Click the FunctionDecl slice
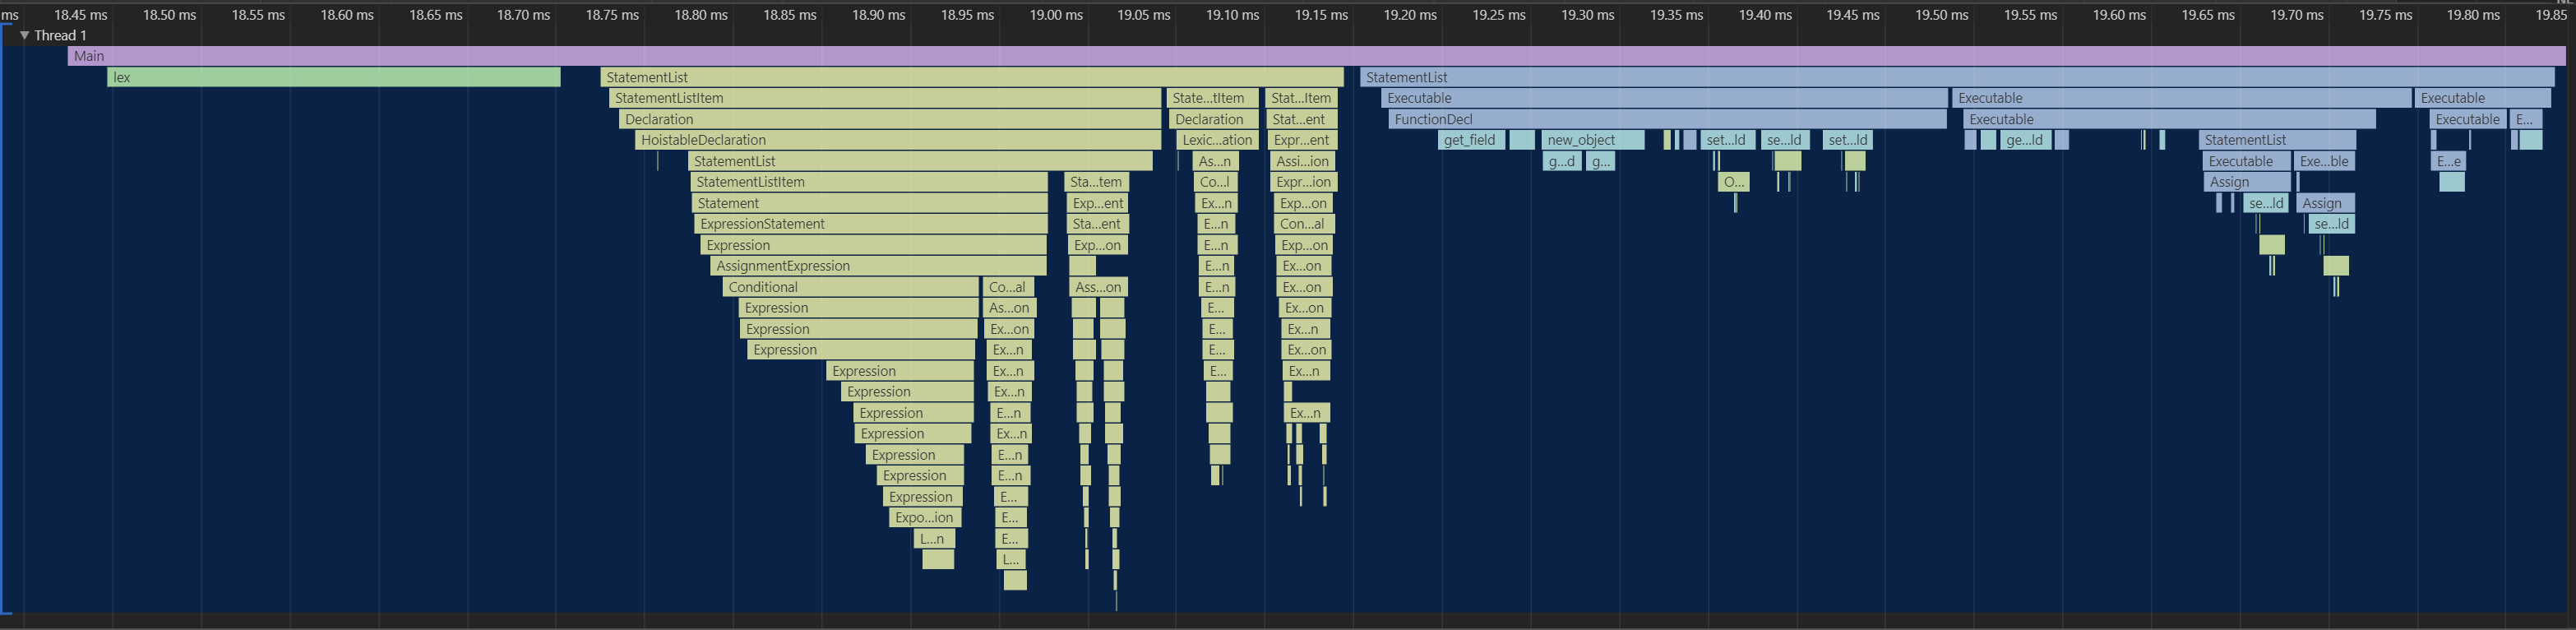 (1667, 119)
